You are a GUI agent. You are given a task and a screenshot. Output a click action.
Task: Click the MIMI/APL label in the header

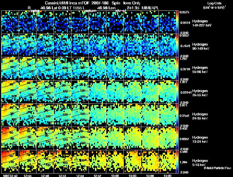pos(150,8)
